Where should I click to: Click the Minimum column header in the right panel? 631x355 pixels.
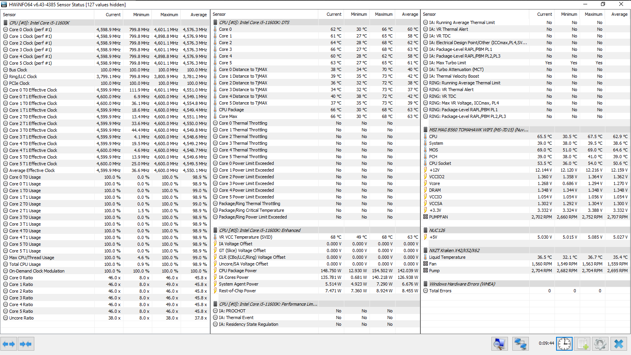click(x=568, y=14)
